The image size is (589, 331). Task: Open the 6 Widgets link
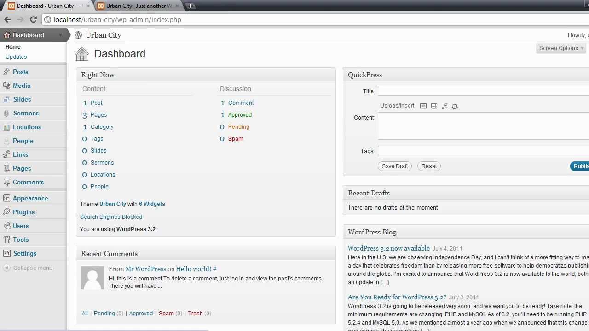152,204
